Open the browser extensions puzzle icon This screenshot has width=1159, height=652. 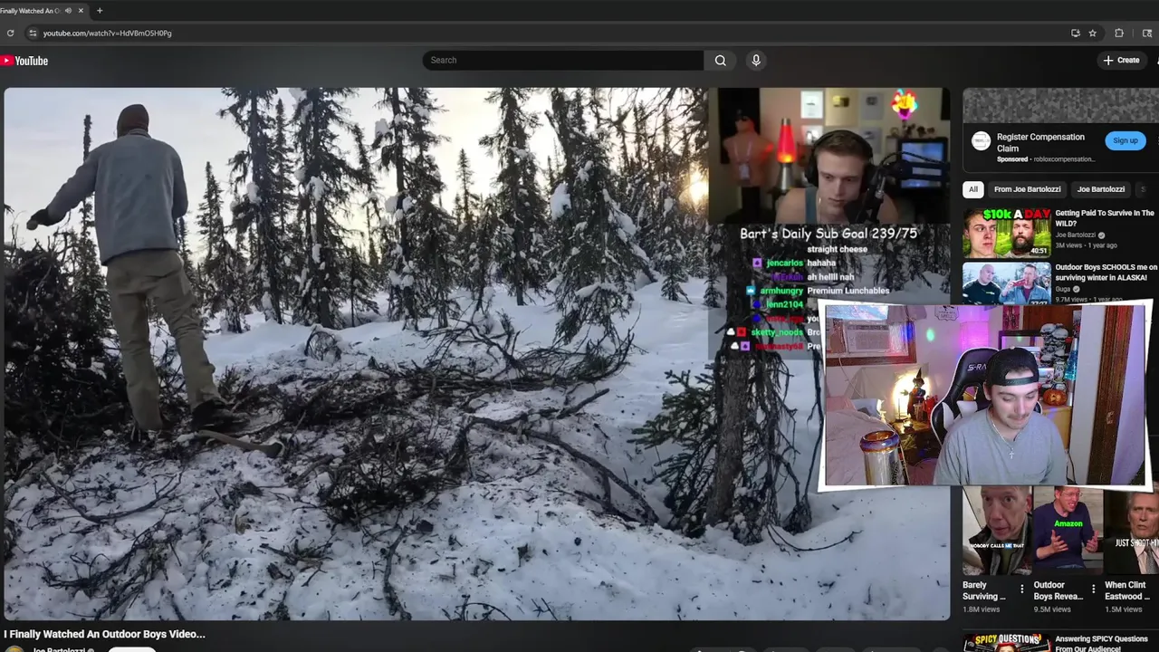(x=1119, y=33)
